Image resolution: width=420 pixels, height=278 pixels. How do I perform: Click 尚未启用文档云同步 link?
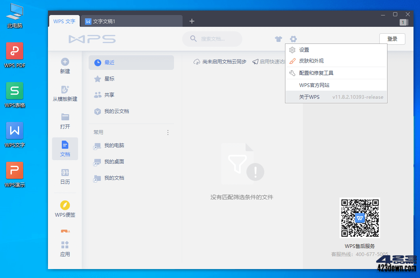[x=220, y=62]
